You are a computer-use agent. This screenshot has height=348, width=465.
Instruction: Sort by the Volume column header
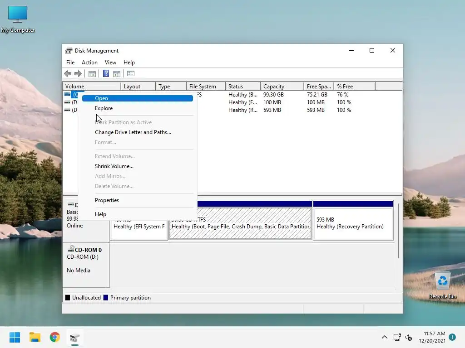pyautogui.click(x=92, y=87)
